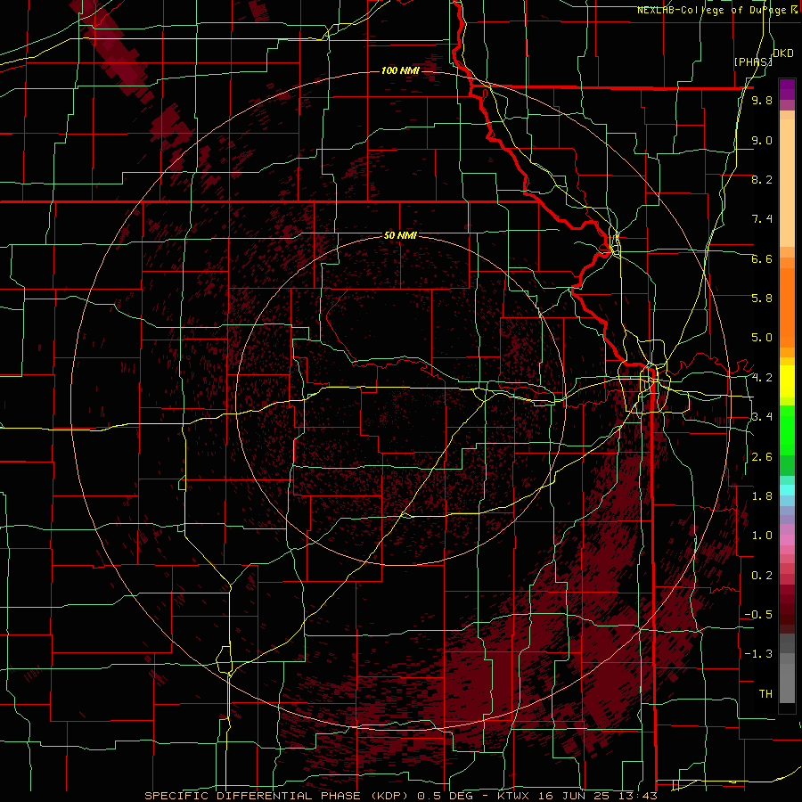Click the 'TH' threshold label on scale
The height and width of the screenshot is (802, 802).
click(765, 694)
